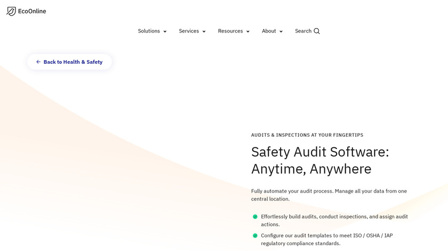Click the EcoOnline shield logo icon

coord(11,11)
